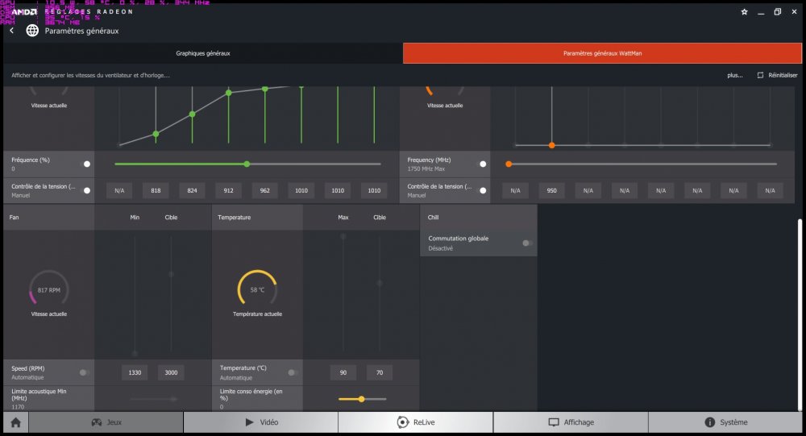This screenshot has height=436, width=806.
Task: Click the green GPU frequency slider handle
Action: 247,164
